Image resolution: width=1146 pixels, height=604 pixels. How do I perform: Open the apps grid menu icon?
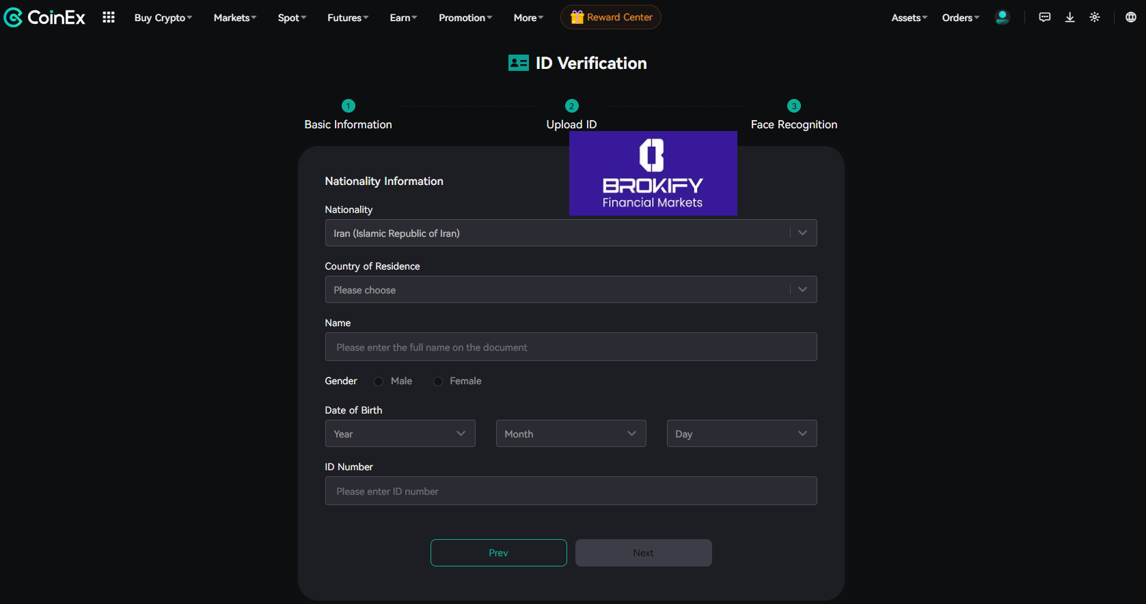(109, 18)
